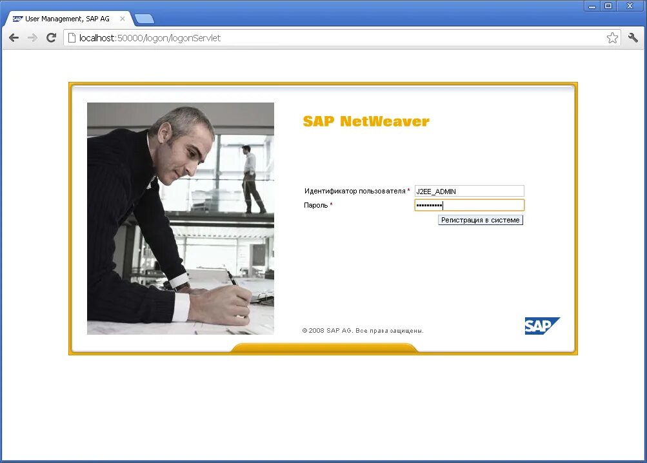Minimize the browser window
The image size is (647, 463).
[592, 6]
